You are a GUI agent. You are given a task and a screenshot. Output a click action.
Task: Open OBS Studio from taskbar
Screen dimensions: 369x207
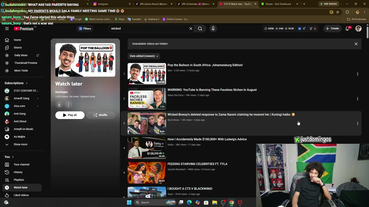click(223, 202)
